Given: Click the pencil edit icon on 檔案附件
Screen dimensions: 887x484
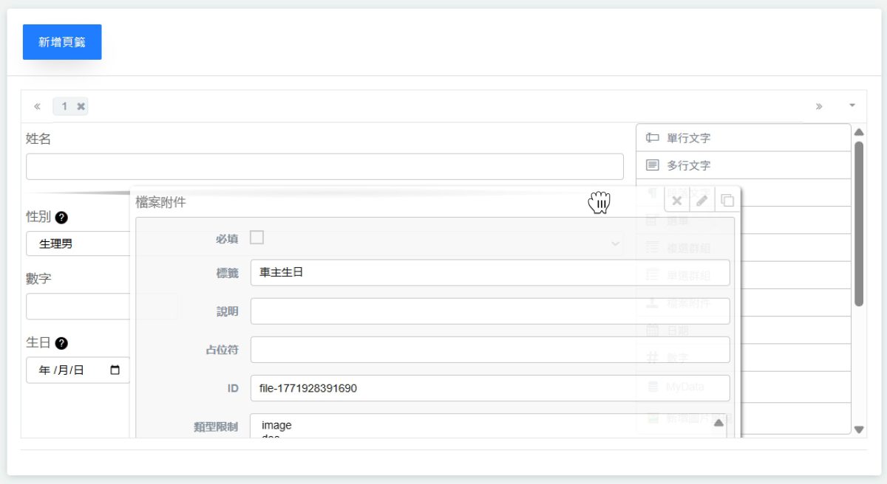Looking at the screenshot, I should (702, 201).
